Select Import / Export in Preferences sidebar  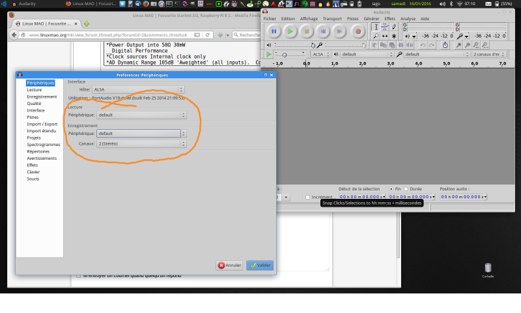[x=42, y=124]
